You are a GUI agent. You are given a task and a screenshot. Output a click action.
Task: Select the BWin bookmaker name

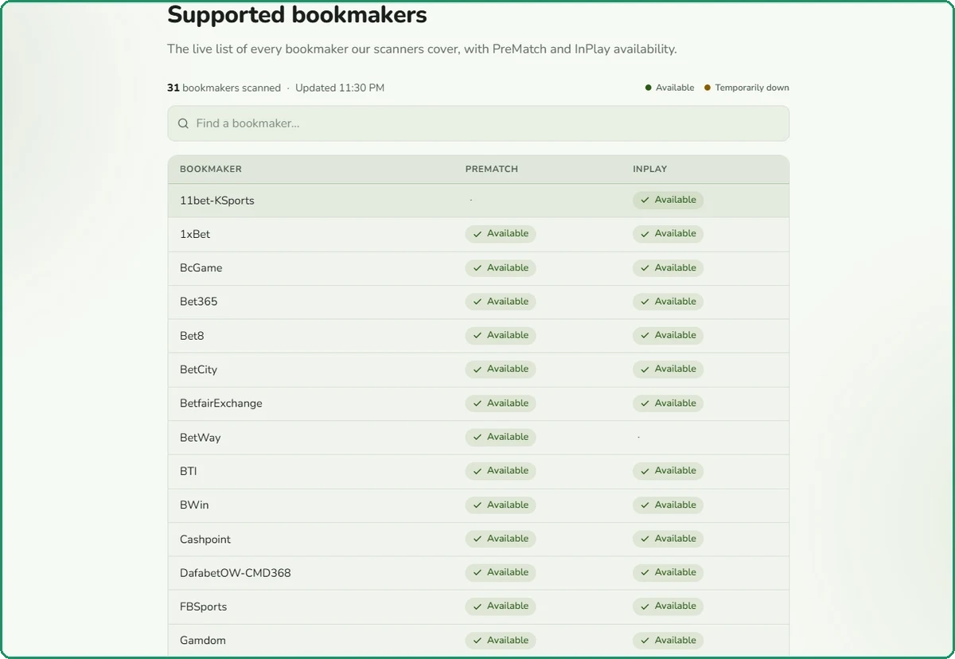point(194,505)
